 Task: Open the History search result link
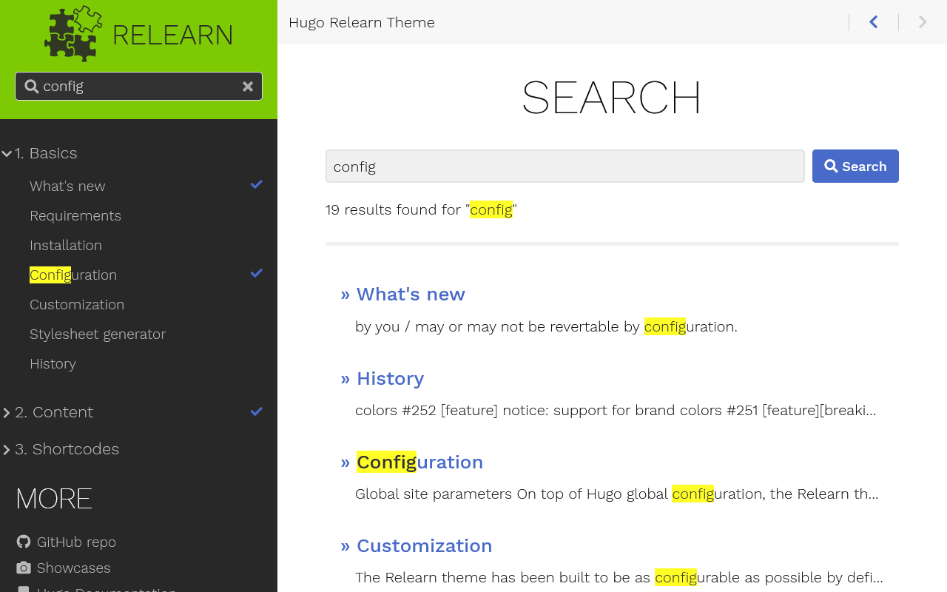pyautogui.click(x=390, y=378)
